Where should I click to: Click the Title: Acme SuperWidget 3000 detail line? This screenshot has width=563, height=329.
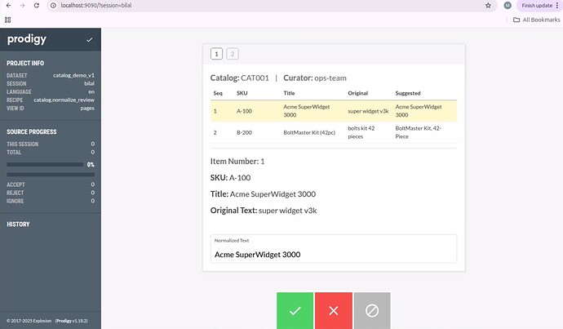pyautogui.click(x=263, y=194)
